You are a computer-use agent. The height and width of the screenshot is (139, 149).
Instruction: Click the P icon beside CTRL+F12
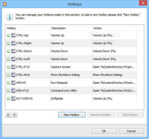coord(13,67)
